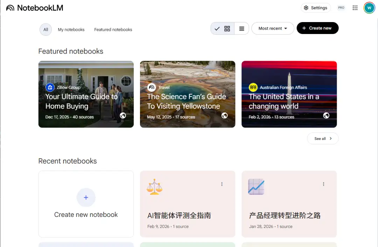Screen dimensions: 378x247
Task: Click the Australian Foreign Affairs AFA logo
Action: 253,87
